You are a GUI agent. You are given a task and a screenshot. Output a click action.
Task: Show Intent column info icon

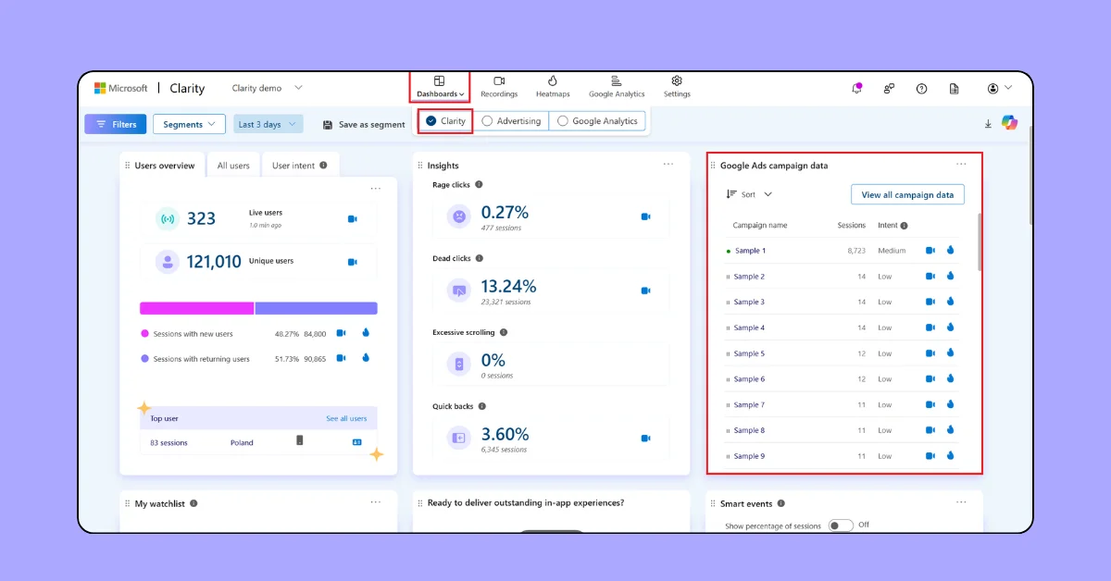click(904, 225)
